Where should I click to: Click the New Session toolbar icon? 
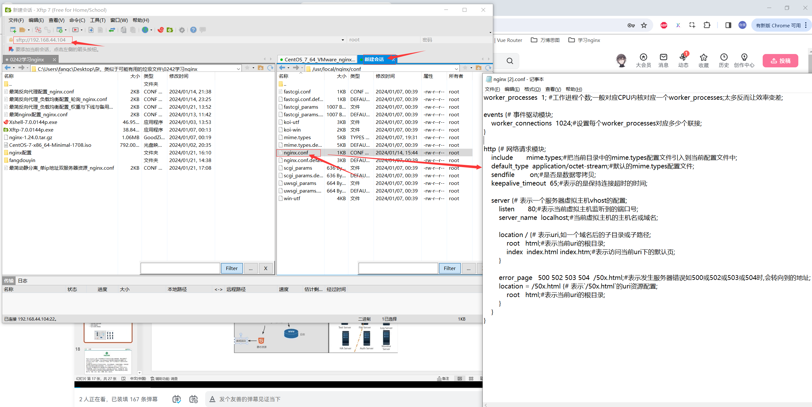[x=13, y=30]
